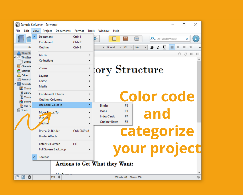Open the 1.0x line spacing dropdown
Image resolution: width=243 pixels, height=195 pixels.
pyautogui.click(x=140, y=47)
